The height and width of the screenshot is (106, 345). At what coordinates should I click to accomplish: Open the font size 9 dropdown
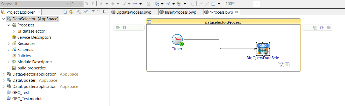point(81,4)
